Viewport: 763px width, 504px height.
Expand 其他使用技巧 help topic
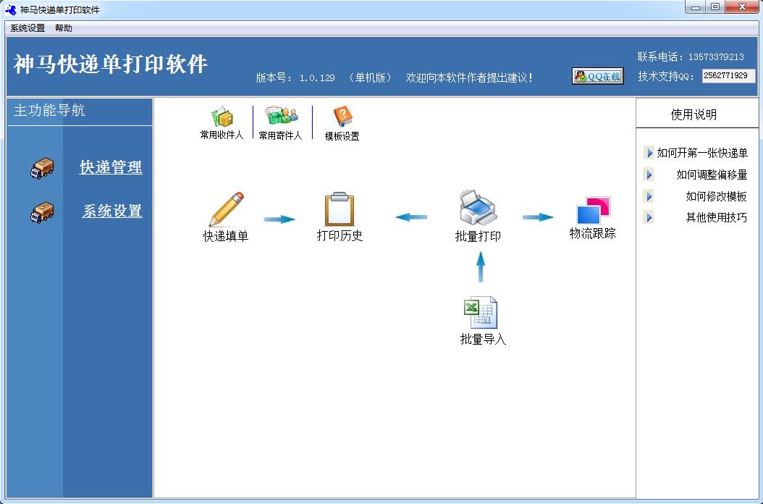[715, 217]
